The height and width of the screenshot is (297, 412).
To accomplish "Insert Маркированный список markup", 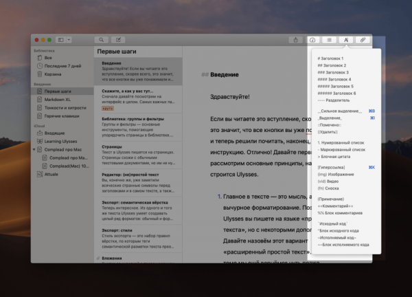I will pyautogui.click(x=341, y=150).
